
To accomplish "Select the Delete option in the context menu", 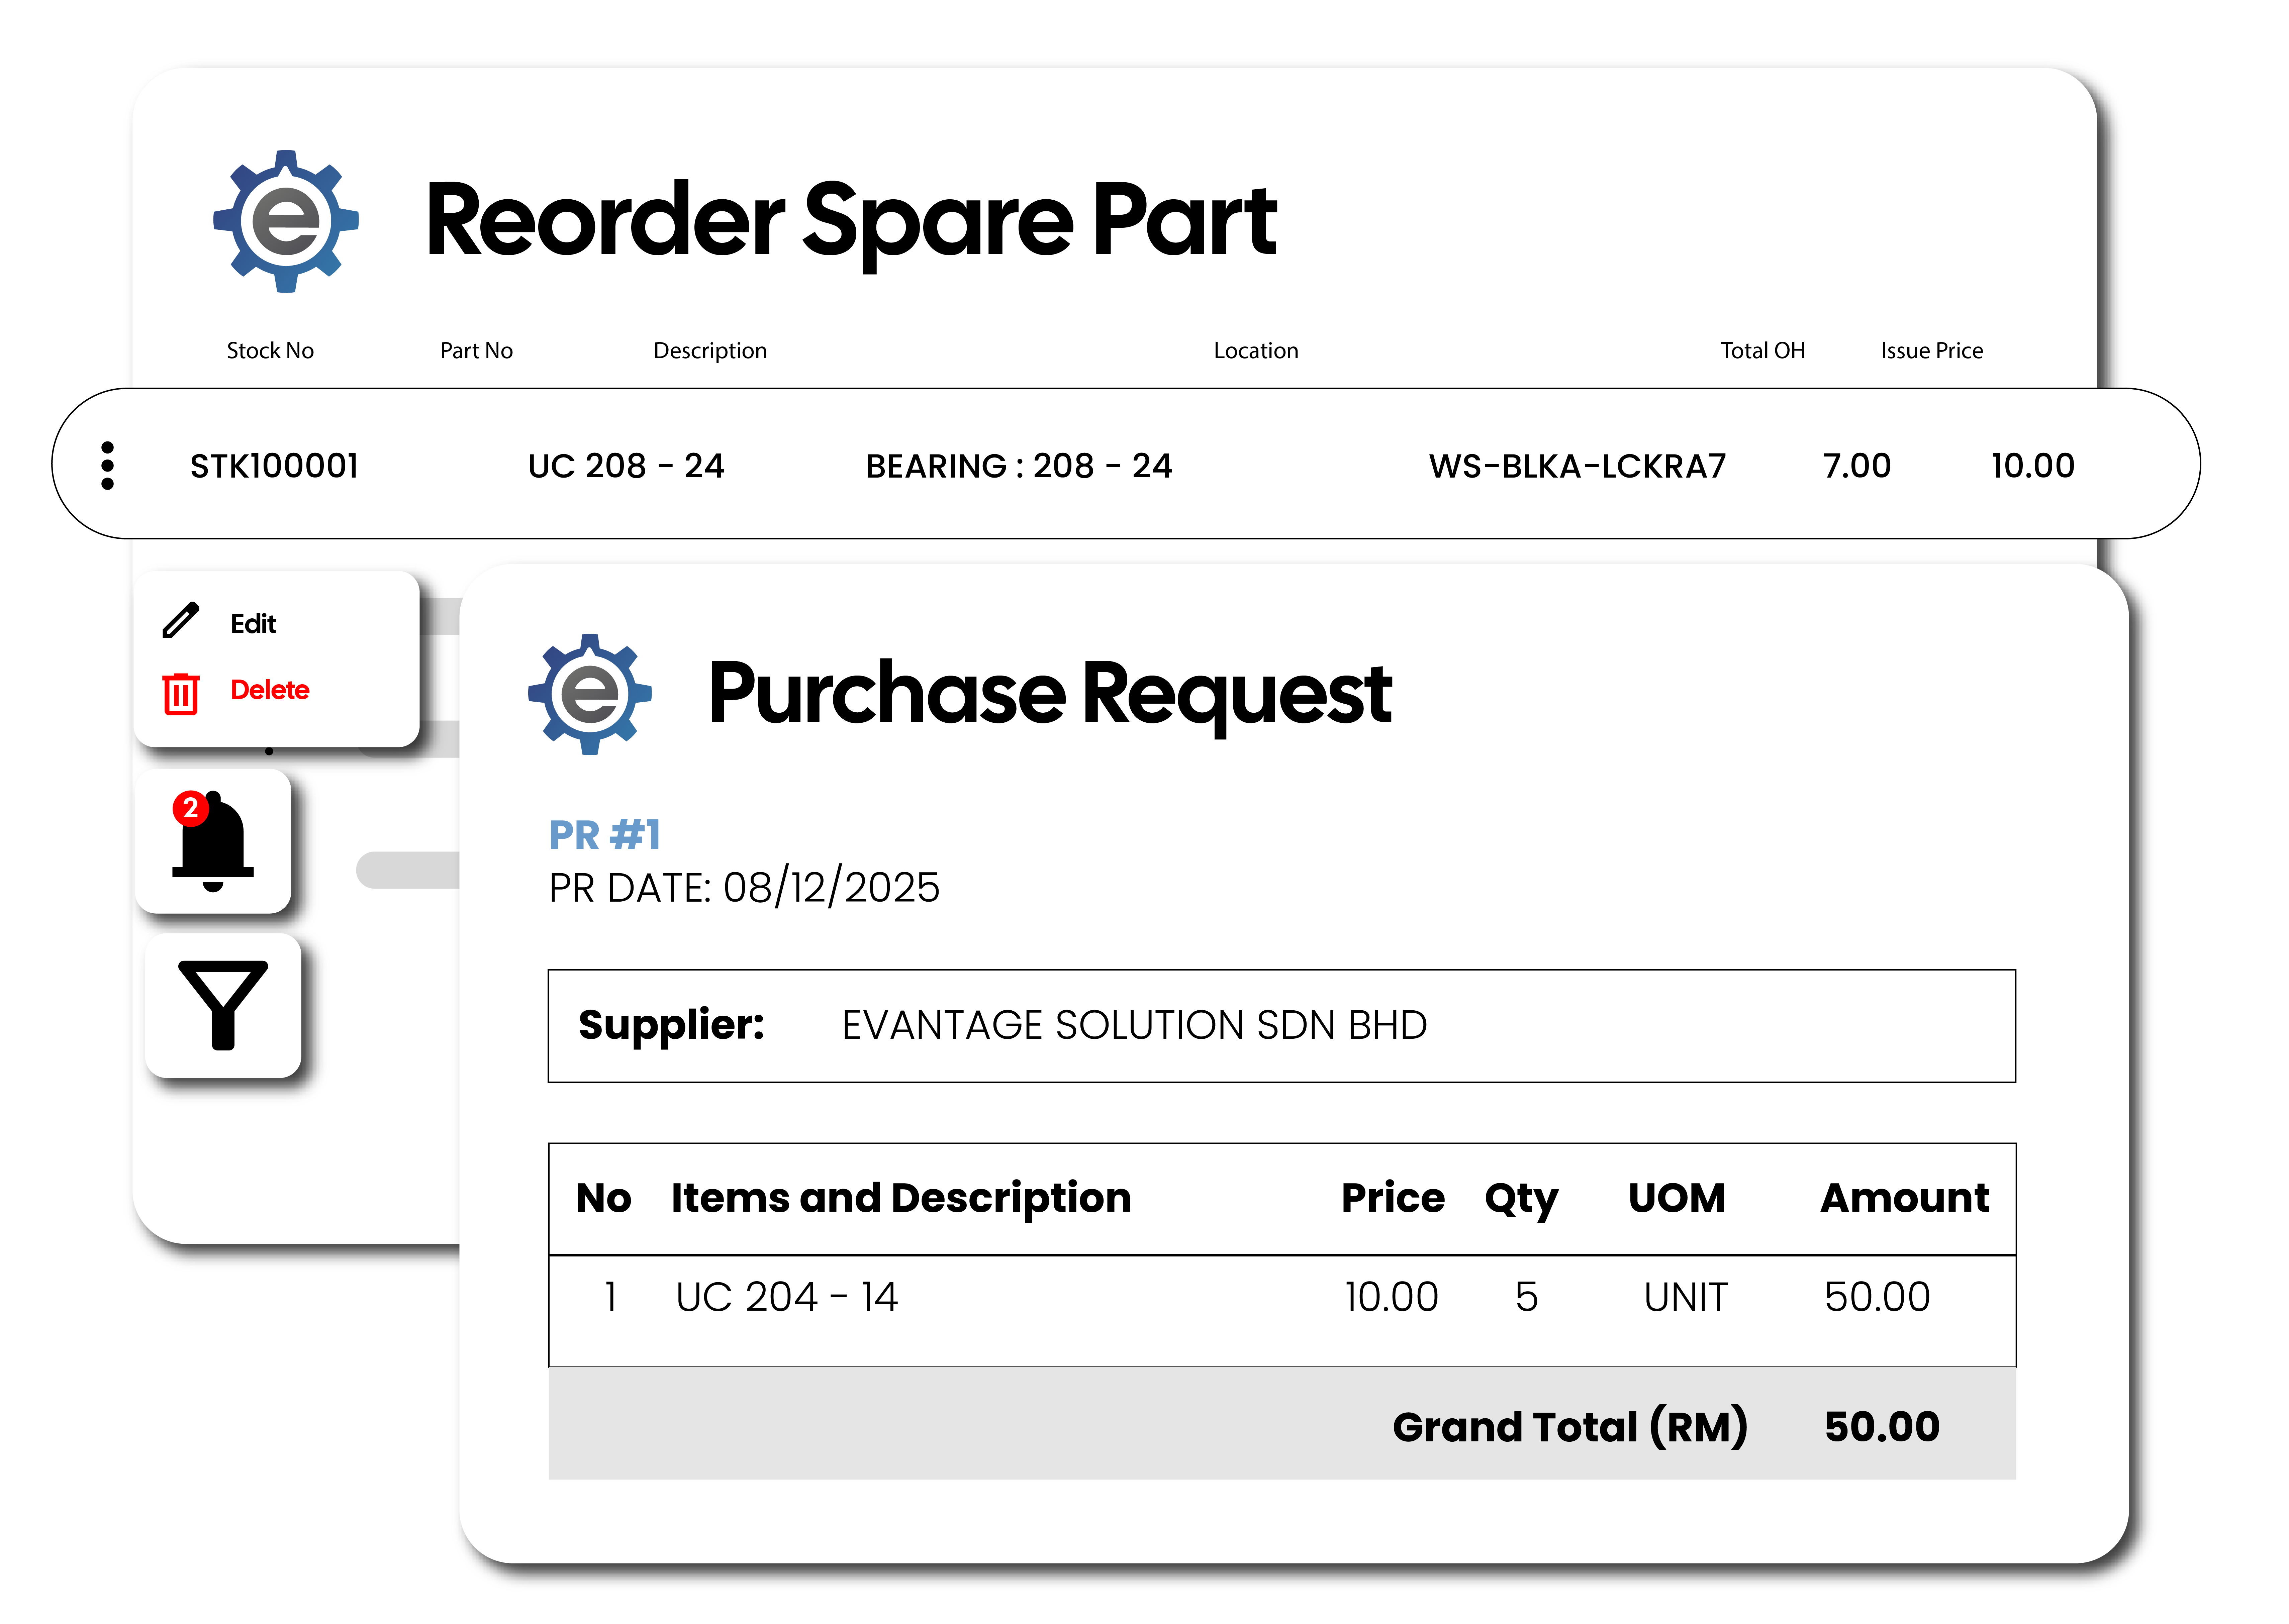I will click(x=270, y=690).
